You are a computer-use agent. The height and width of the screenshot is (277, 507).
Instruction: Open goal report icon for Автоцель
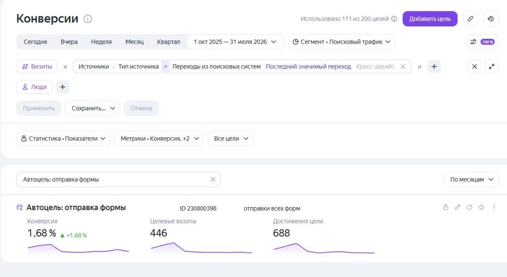pyautogui.click(x=445, y=207)
